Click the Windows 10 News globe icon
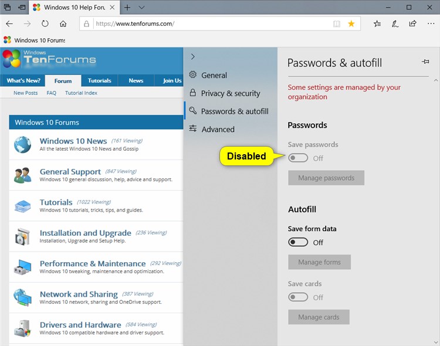The image size is (440, 346). pos(22,144)
